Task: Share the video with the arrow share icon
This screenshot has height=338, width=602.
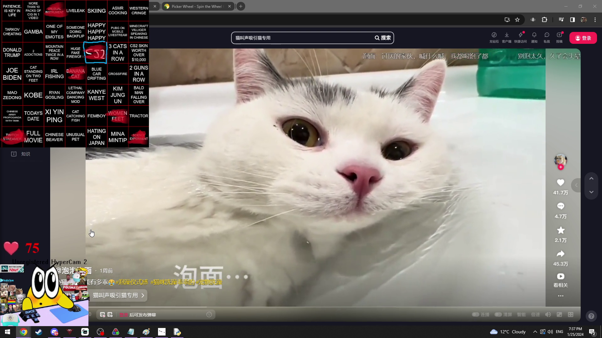Action: (561, 254)
